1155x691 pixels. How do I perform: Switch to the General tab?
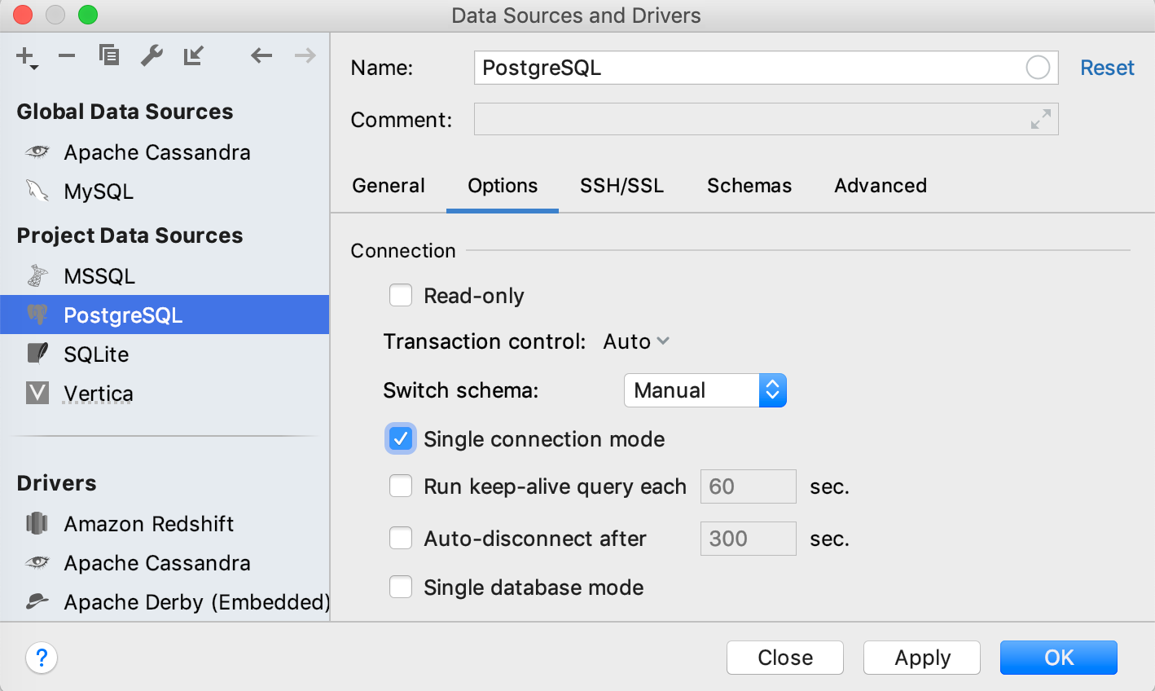389,186
